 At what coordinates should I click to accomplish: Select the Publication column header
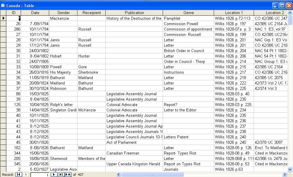pyautogui.click(x=134, y=13)
